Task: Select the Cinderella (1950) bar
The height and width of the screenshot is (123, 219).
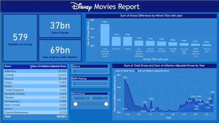Action: (173, 44)
